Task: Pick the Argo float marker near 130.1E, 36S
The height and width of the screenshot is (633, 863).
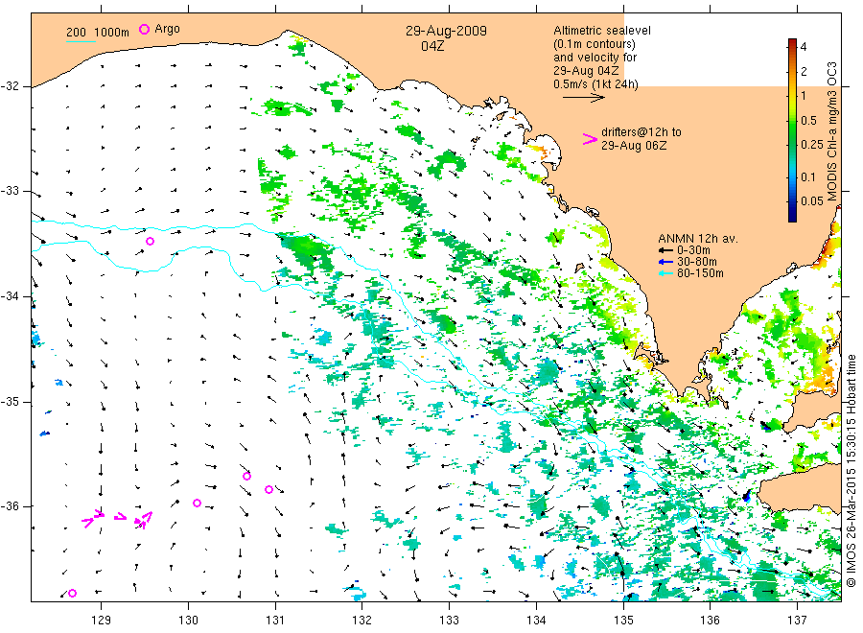Action: (x=197, y=503)
